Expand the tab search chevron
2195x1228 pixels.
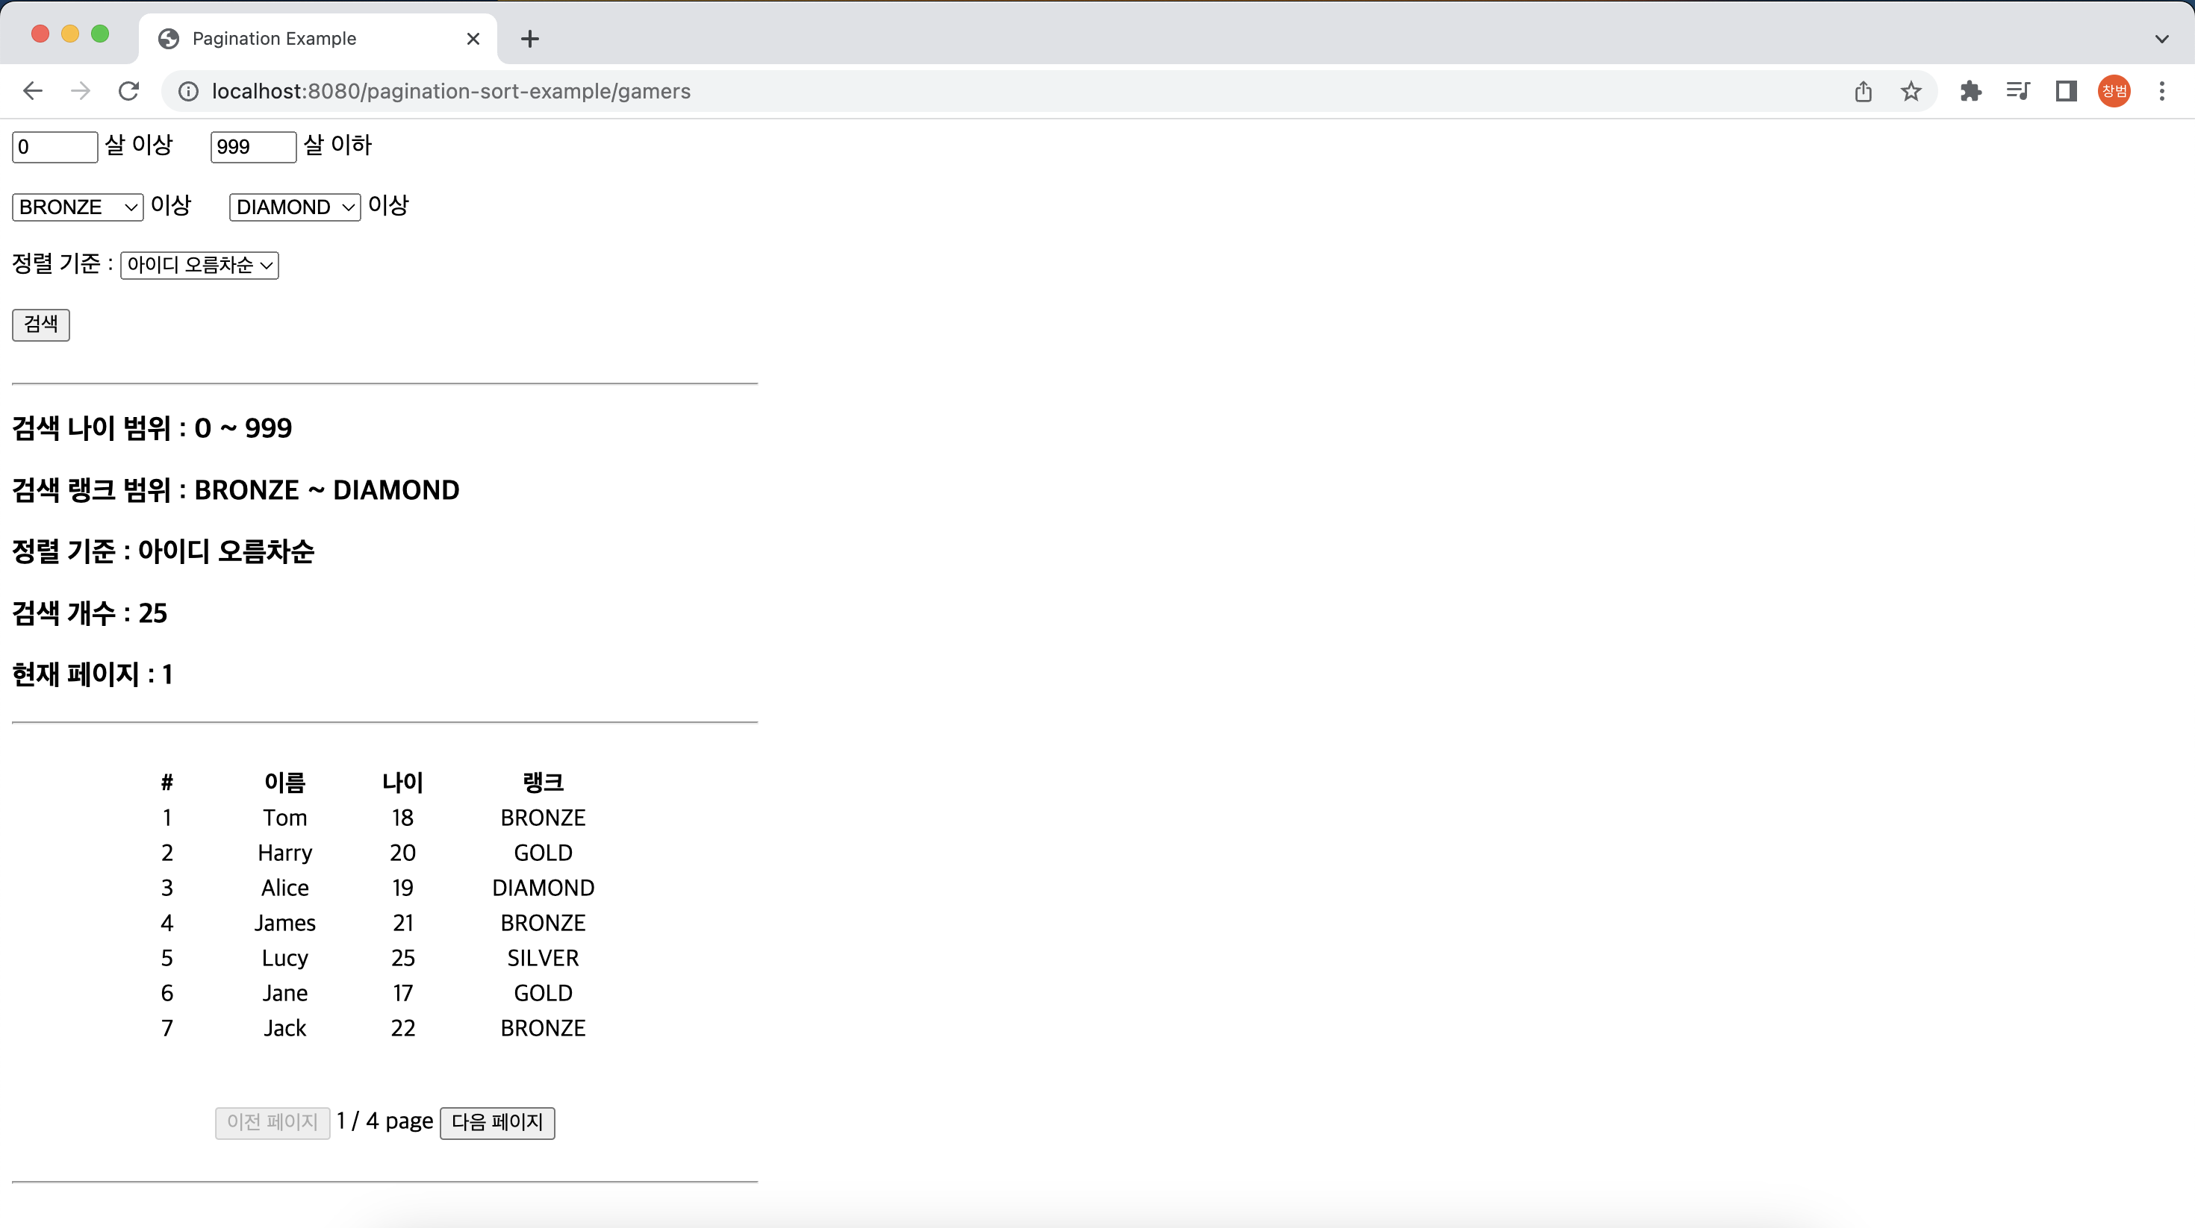(x=2161, y=38)
